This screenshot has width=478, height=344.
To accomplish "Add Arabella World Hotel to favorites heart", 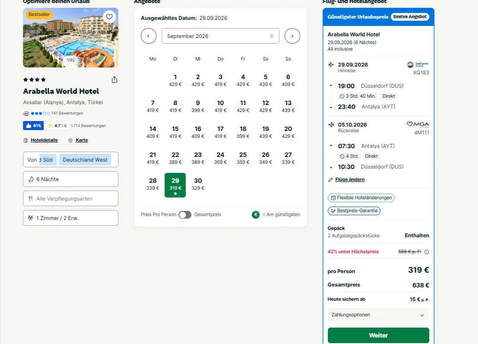I will [109, 17].
